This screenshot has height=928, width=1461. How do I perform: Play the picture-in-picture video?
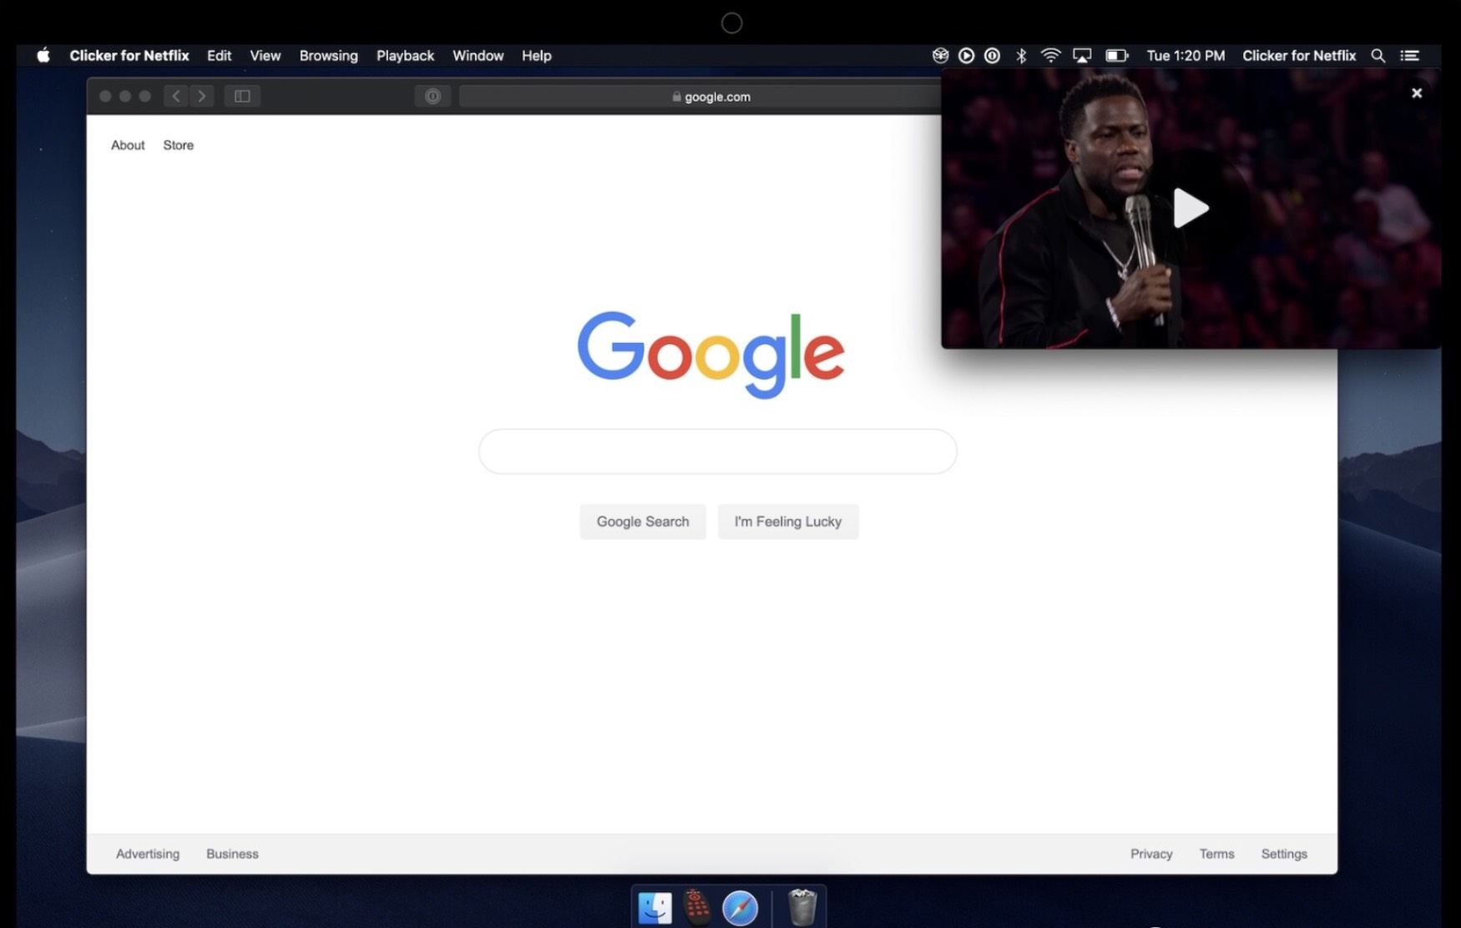(1191, 208)
